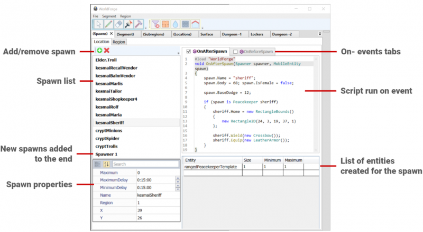Click the green add spawn button
Image resolution: width=423 pixels, height=232 pixels.
(99, 51)
